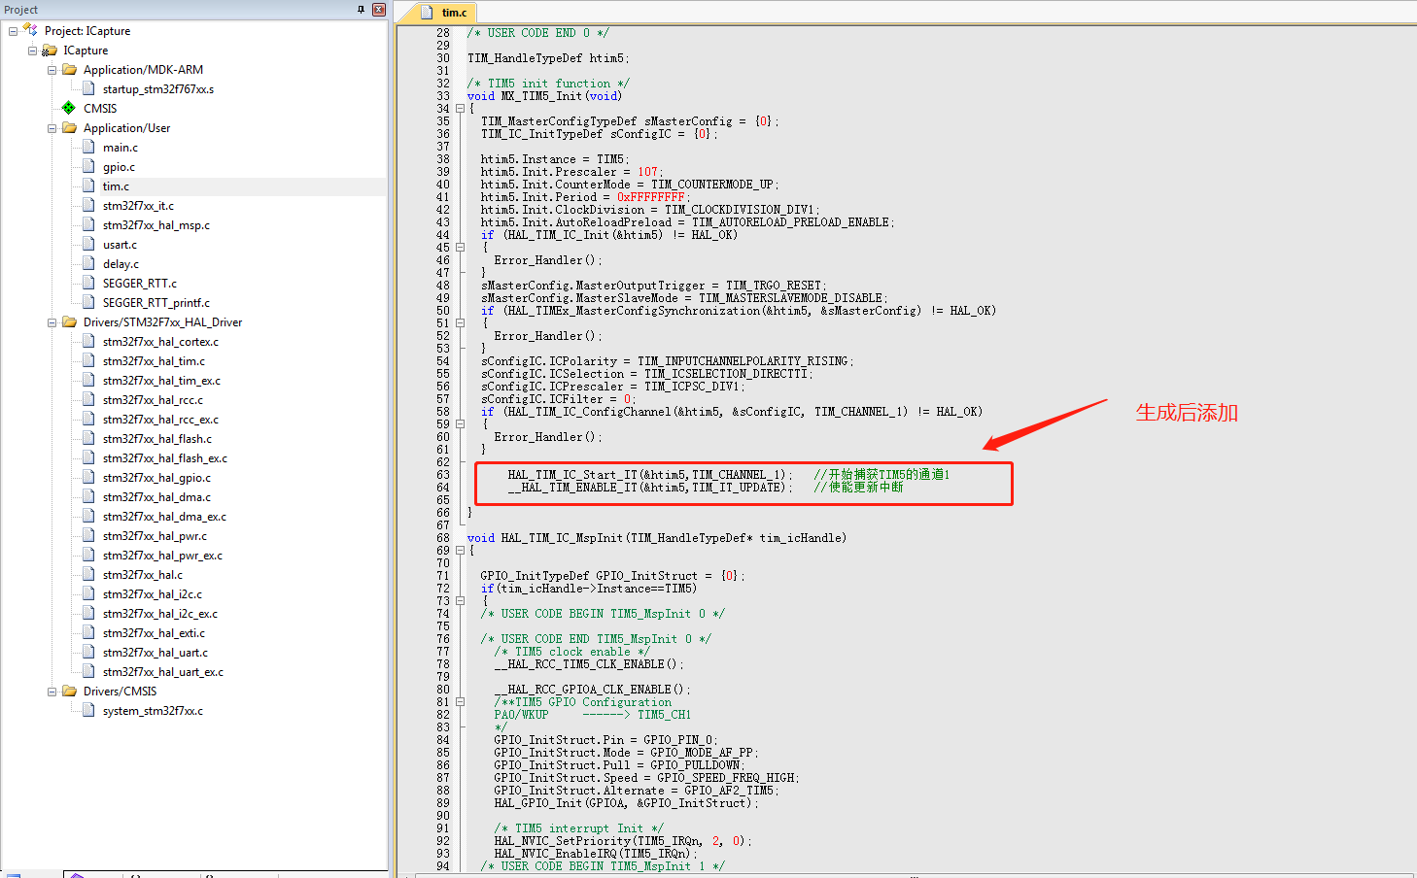
Task: Click the file icon of stm32f7xx_hal_i2c.c
Action: click(88, 593)
